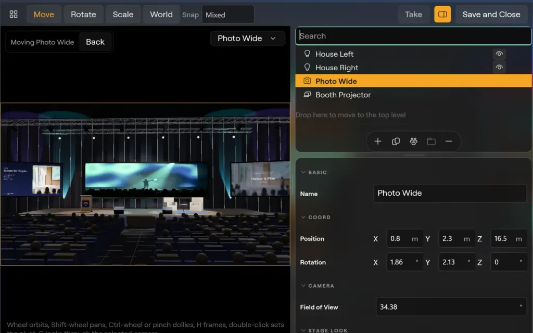
Task: Select House Right in the list
Action: tap(413, 68)
